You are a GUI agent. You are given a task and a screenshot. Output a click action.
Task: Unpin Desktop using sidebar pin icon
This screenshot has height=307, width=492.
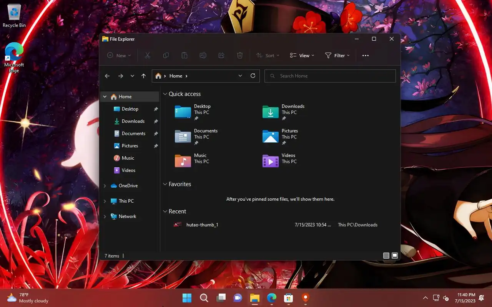[x=156, y=109]
